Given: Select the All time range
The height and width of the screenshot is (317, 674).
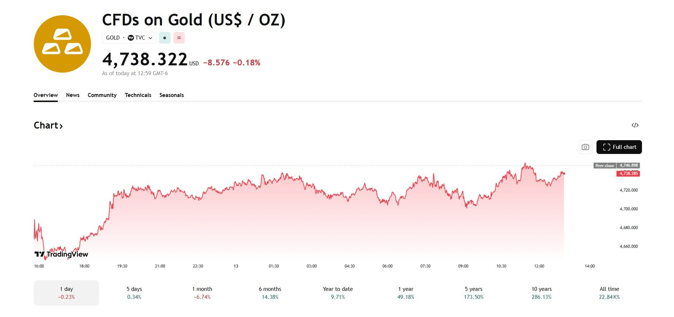Looking at the screenshot, I should [609, 293].
